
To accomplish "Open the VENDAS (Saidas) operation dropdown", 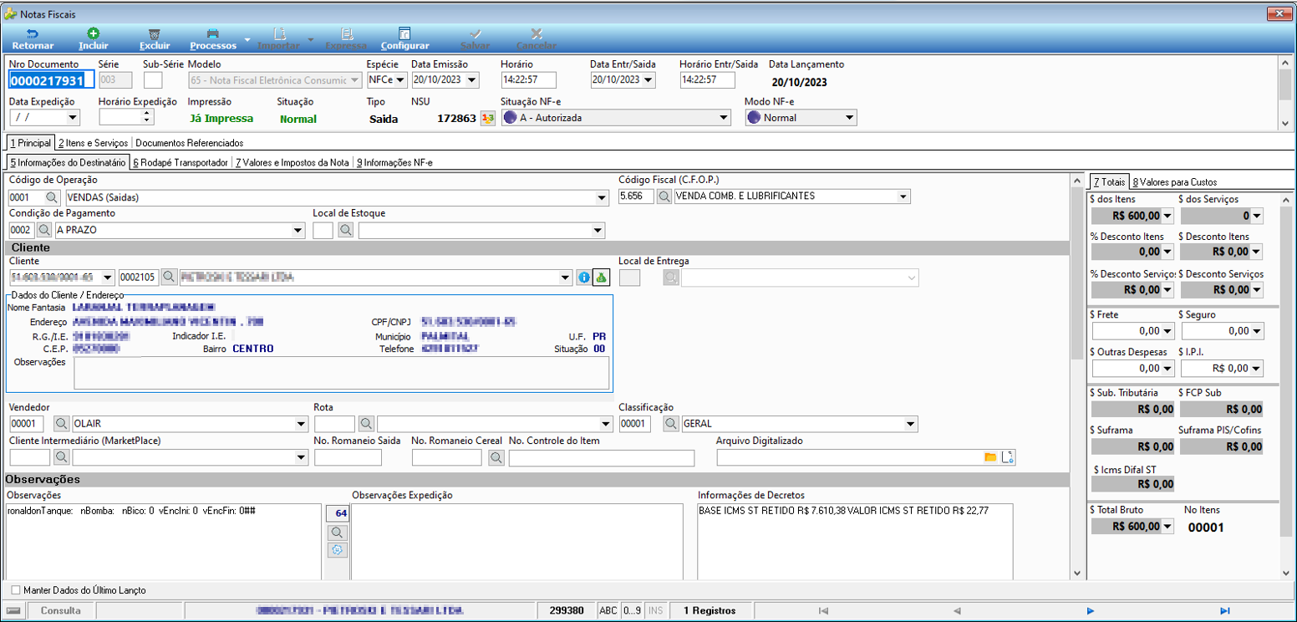I will (x=602, y=197).
